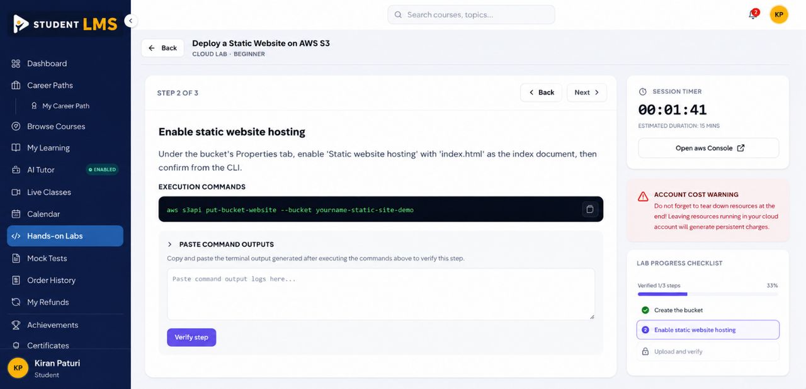Click the Student LMS logo
806x389 pixels.
tap(65, 24)
